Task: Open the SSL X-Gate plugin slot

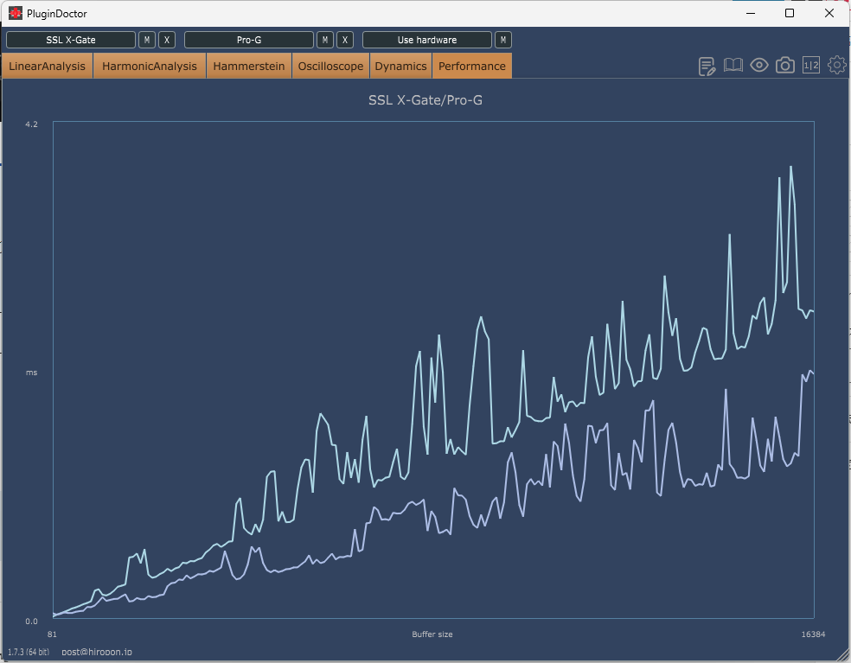Action: click(x=71, y=40)
